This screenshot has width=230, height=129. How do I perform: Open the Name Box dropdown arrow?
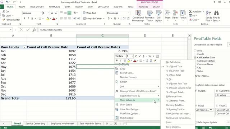click(11, 30)
